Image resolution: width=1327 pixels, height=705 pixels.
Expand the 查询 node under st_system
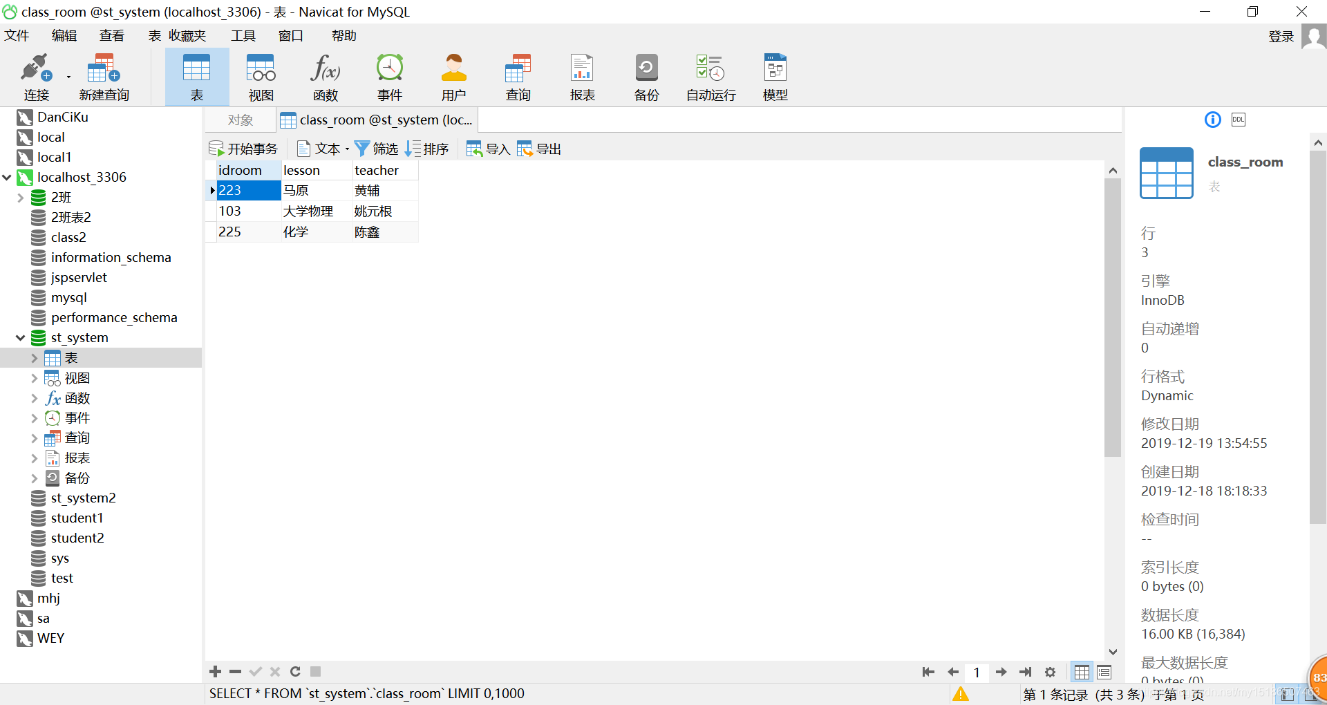34,438
